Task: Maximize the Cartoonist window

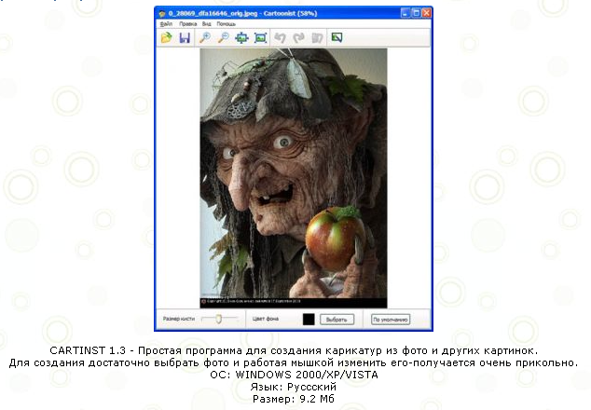Action: (416, 13)
